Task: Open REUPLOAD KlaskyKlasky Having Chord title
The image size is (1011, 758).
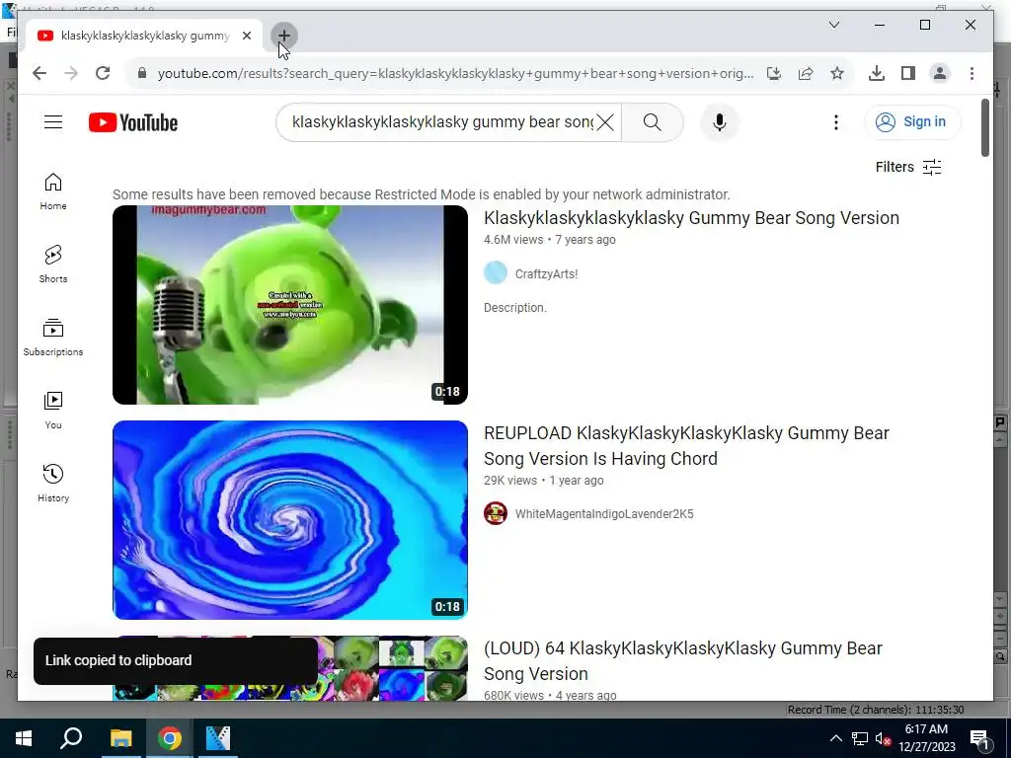Action: point(687,446)
